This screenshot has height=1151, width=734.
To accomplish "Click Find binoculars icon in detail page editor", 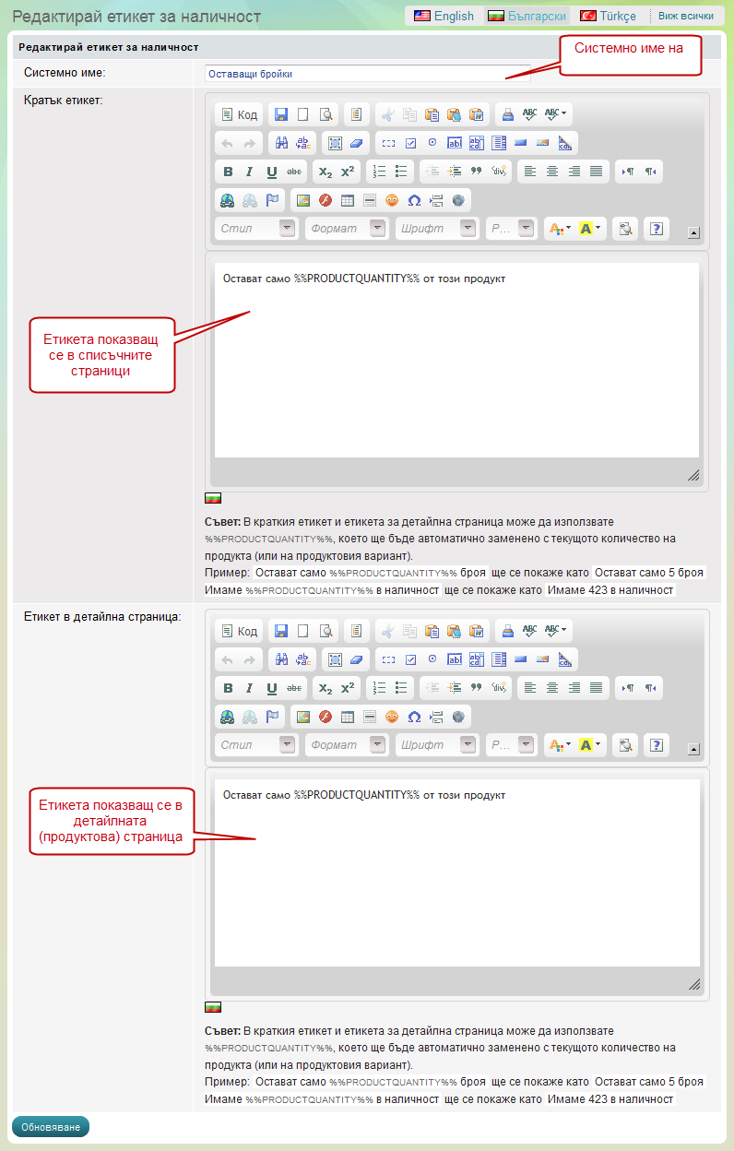I will click(x=281, y=659).
